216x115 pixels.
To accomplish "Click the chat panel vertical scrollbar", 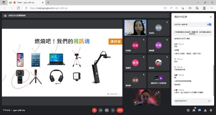I will coord(213,80).
